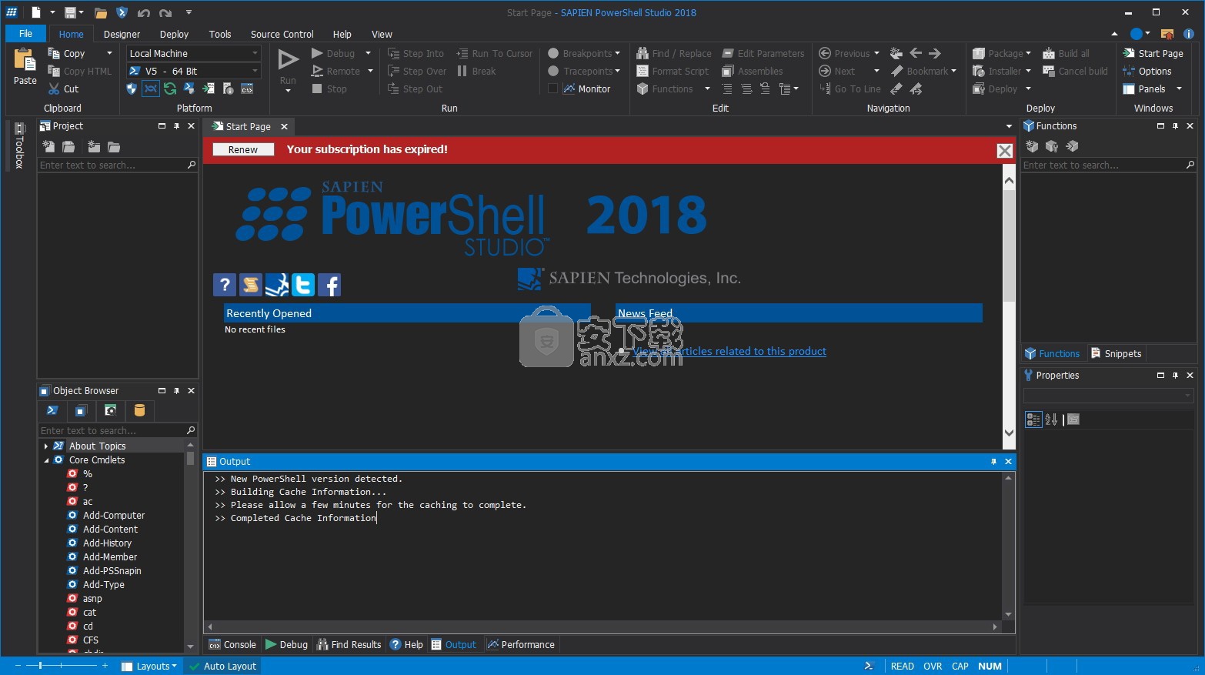Click the first icon in Project panel toolbar
This screenshot has height=675, width=1205.
point(48,146)
